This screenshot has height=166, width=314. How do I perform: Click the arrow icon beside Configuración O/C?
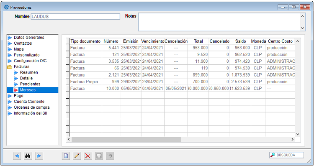pyautogui.click(x=10, y=61)
